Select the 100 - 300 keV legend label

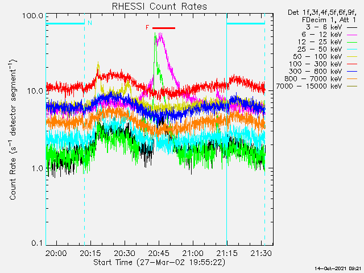coord(316,64)
